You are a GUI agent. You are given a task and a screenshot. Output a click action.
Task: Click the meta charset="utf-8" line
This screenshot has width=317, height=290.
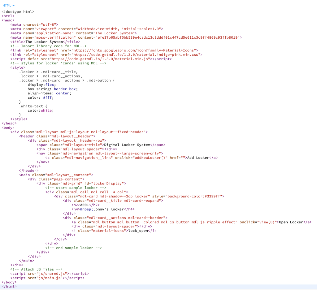tap(34, 25)
